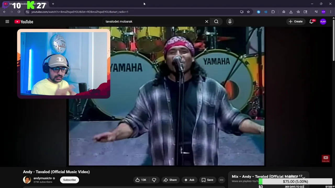Click the '375K subscribers' text
This screenshot has width=335, height=188.
(x=43, y=182)
